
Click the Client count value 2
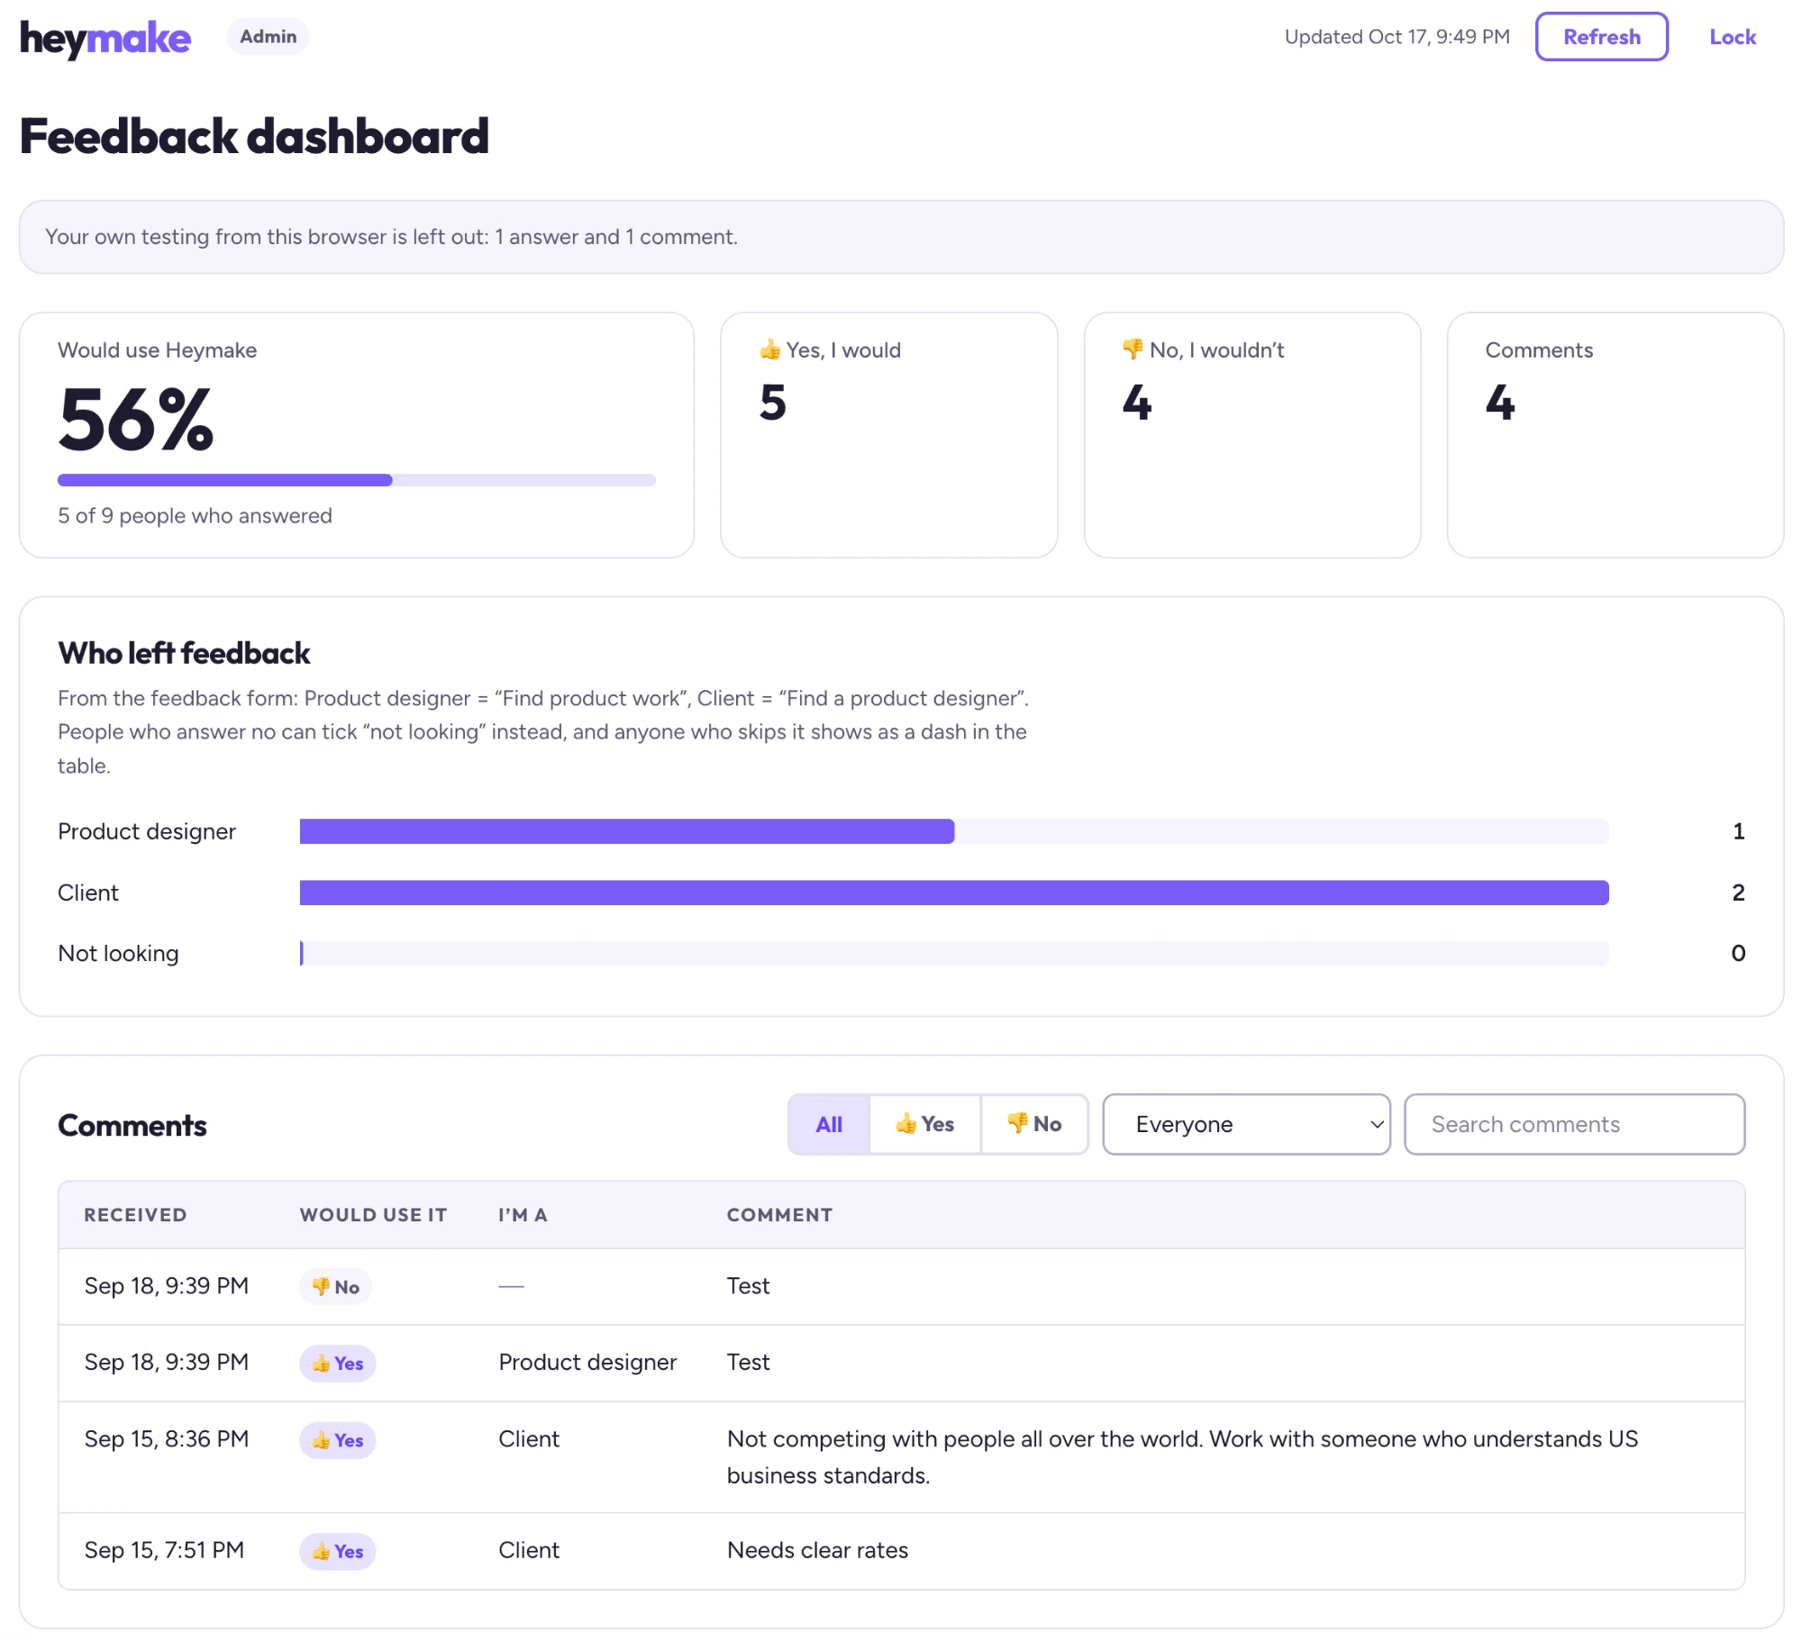pyautogui.click(x=1738, y=893)
